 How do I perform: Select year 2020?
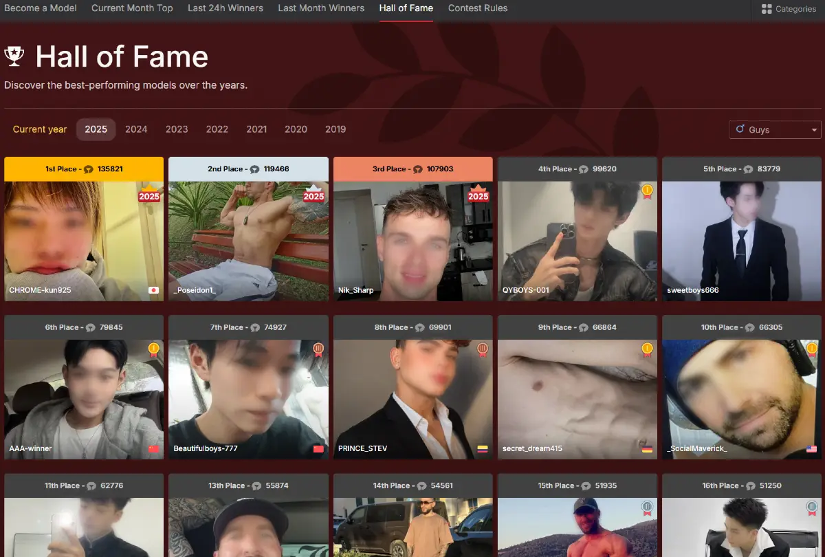click(x=296, y=129)
